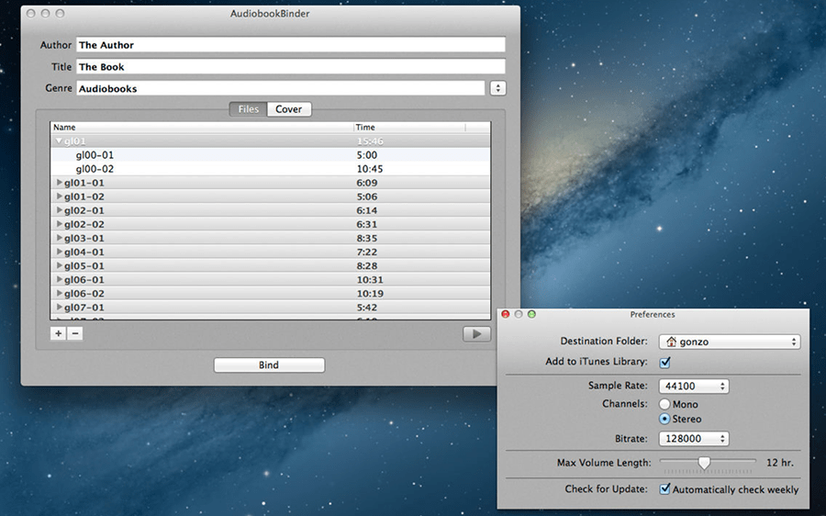Image resolution: width=826 pixels, height=516 pixels.
Task: Select the Mono channel option
Action: [x=664, y=404]
